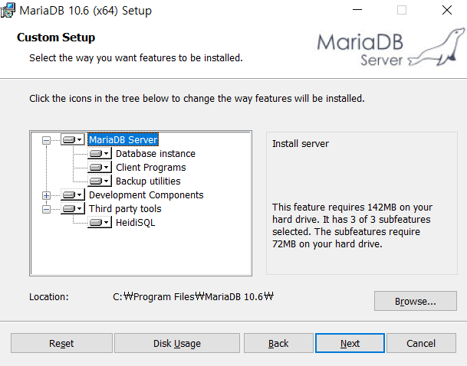Select Client Programs tree item label

point(151,168)
